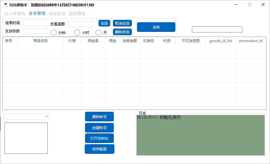Select the 小时 radio button
270x164 pixels.
point(77,32)
